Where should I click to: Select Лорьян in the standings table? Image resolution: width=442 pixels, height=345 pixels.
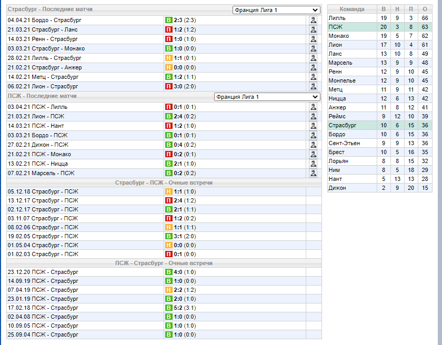point(380,161)
